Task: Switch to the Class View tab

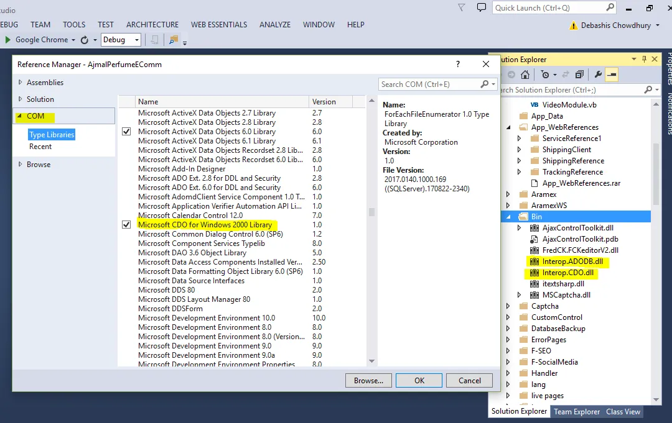Action: click(623, 411)
